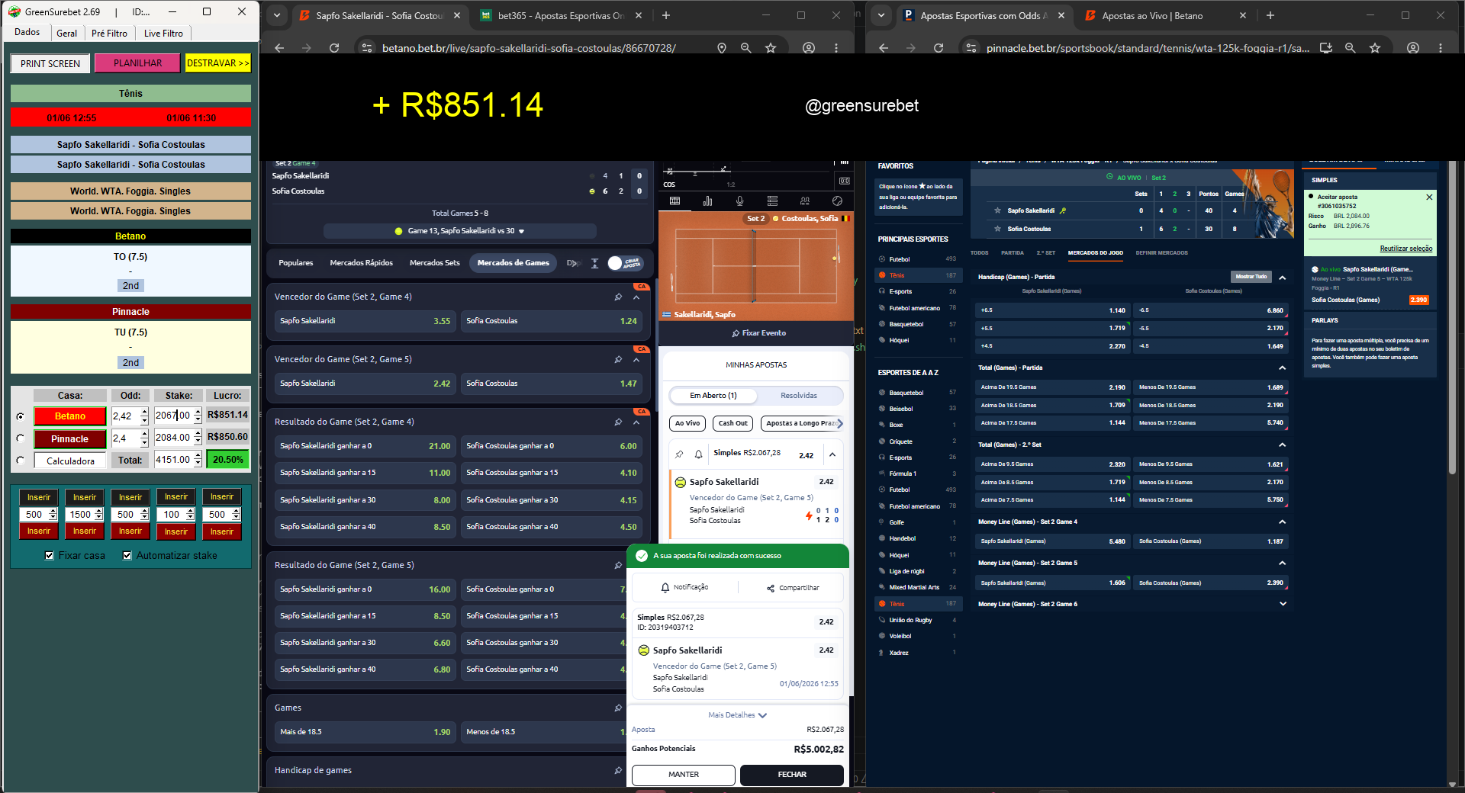The width and height of the screenshot is (1465, 793).
Task: Click the Reutilizar seleção link in Pinnacle
Action: [x=1405, y=249]
